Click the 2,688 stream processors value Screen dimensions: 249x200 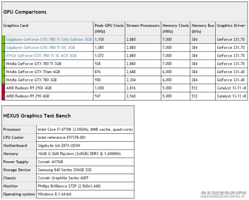pyautogui.click(x=131, y=72)
